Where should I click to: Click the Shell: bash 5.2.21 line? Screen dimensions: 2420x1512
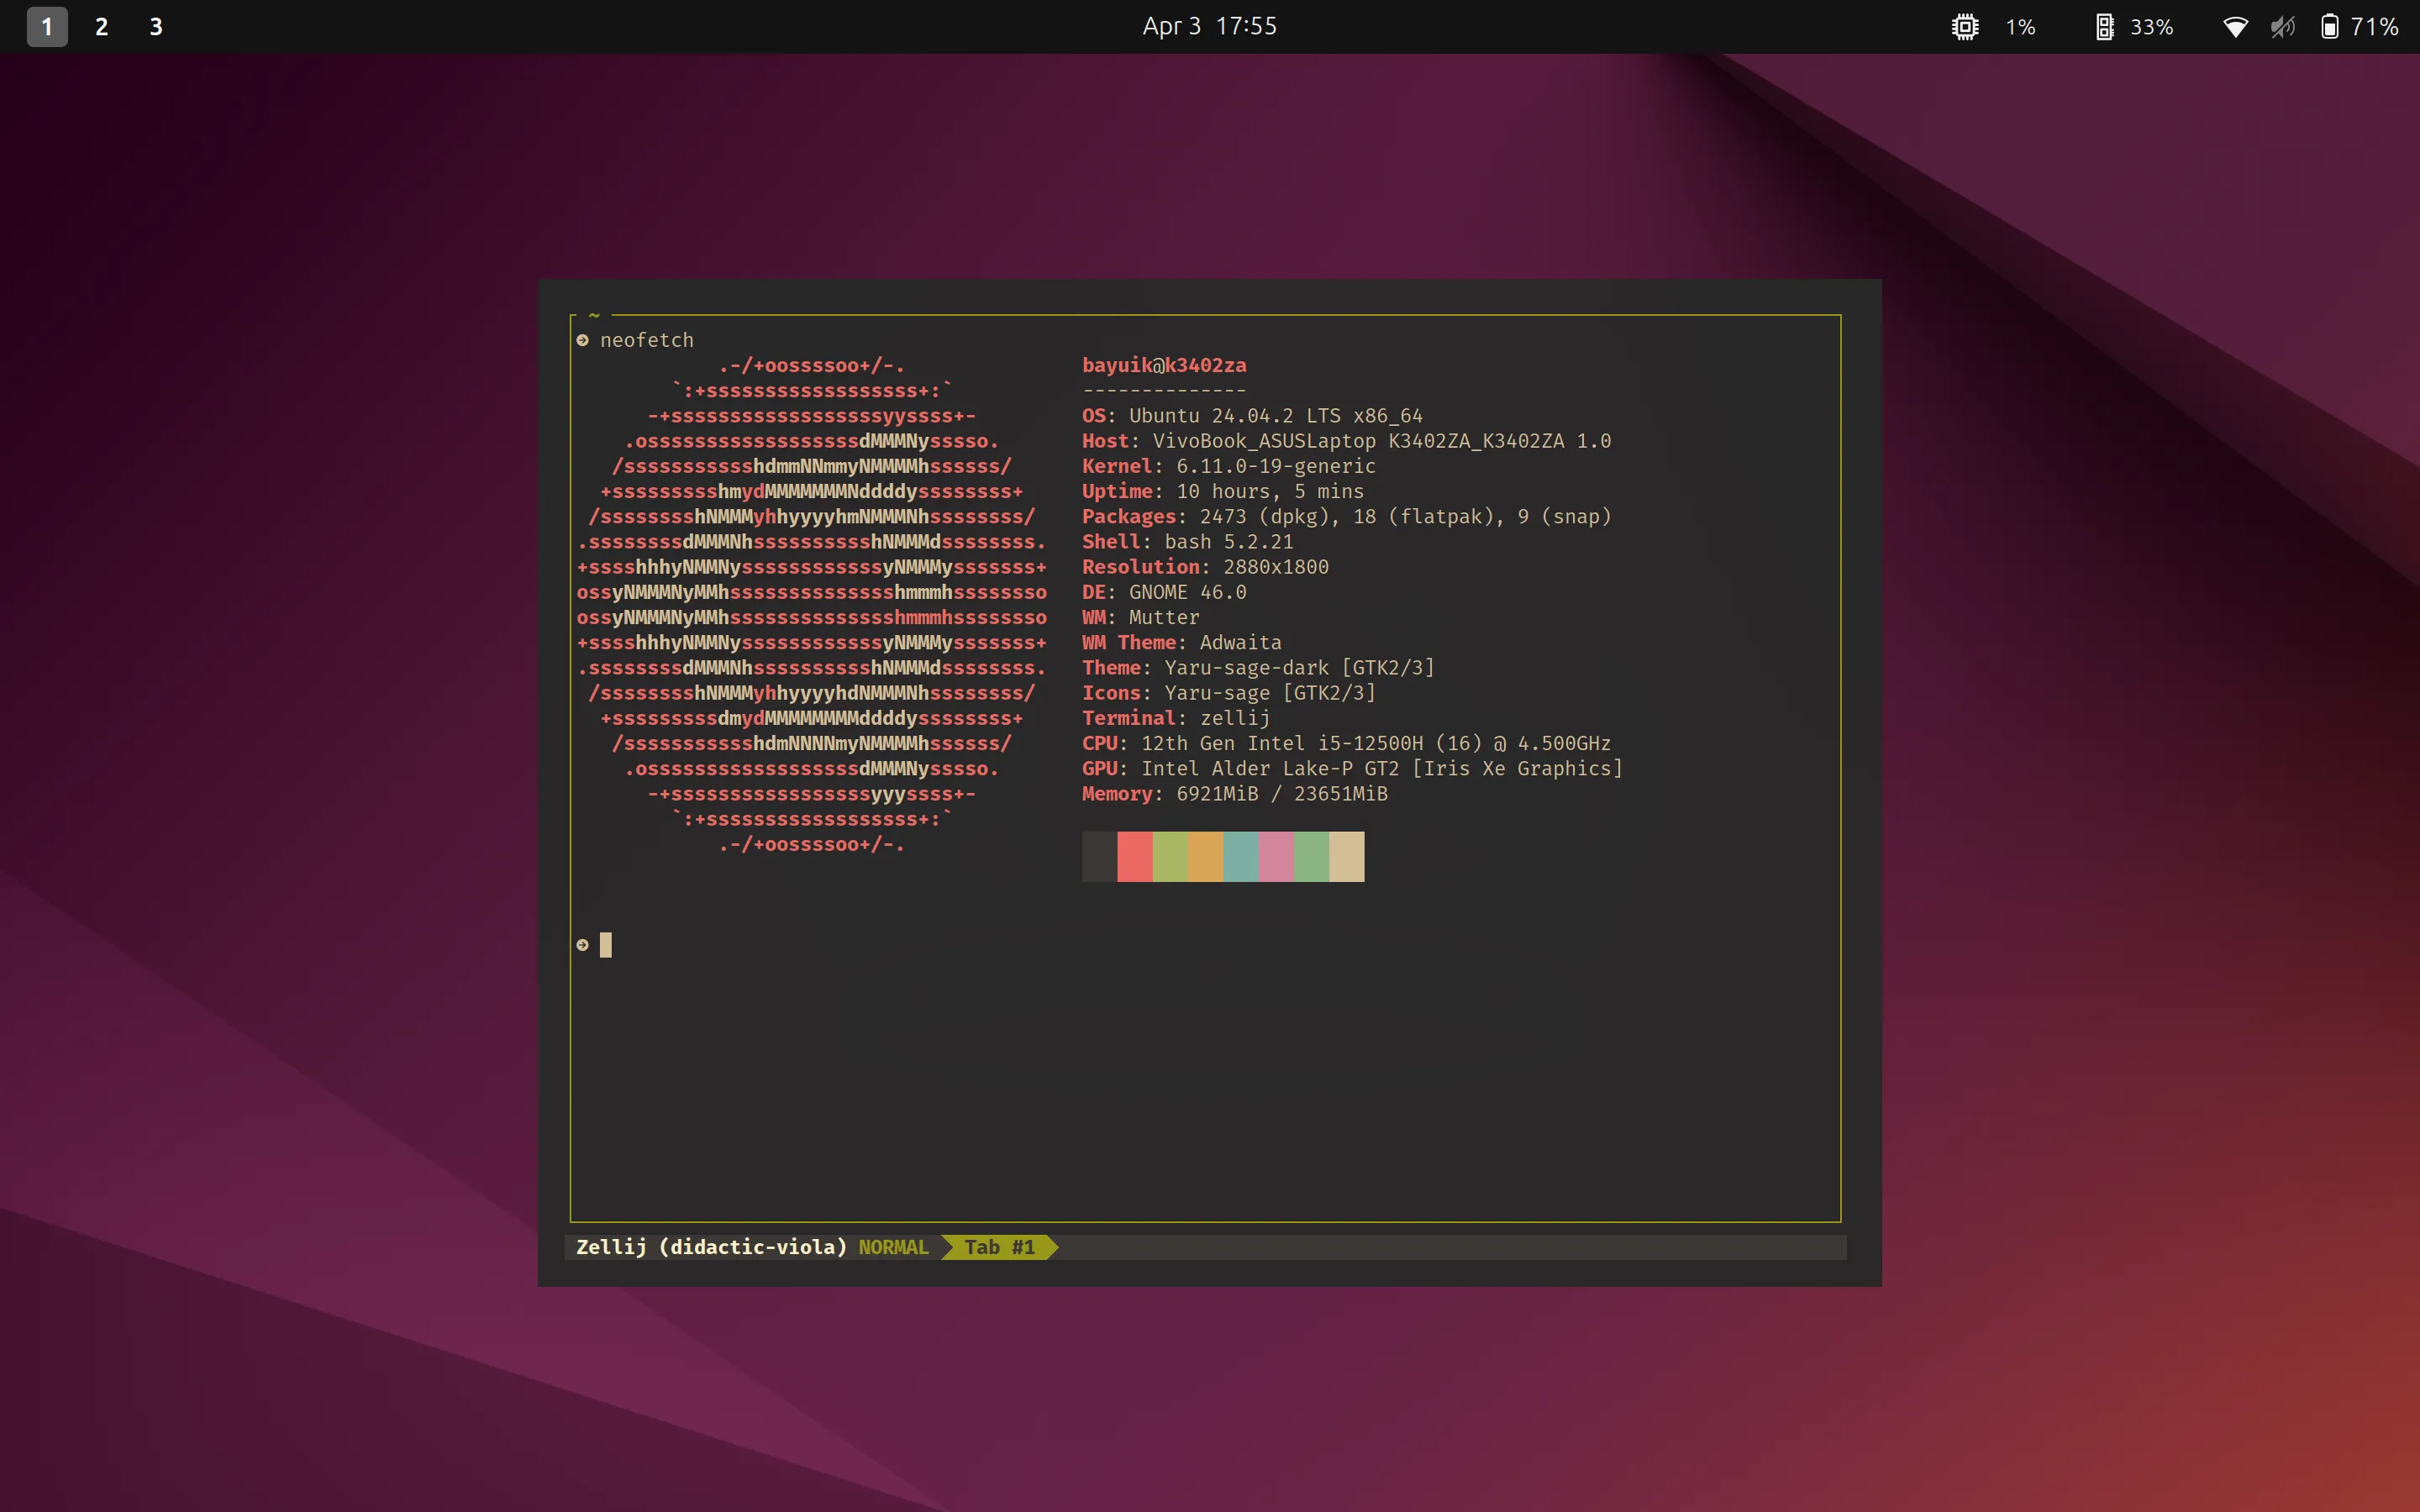(x=1187, y=541)
